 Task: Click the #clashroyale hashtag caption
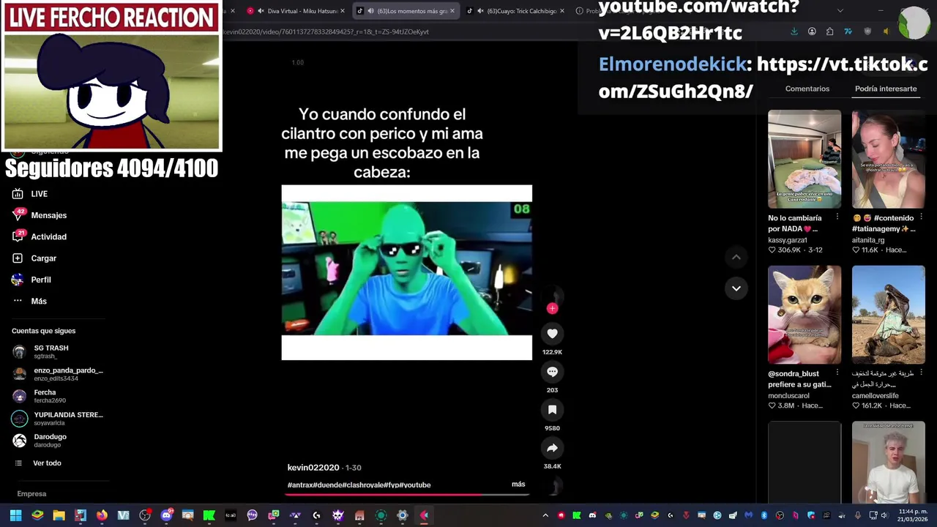[x=361, y=485]
